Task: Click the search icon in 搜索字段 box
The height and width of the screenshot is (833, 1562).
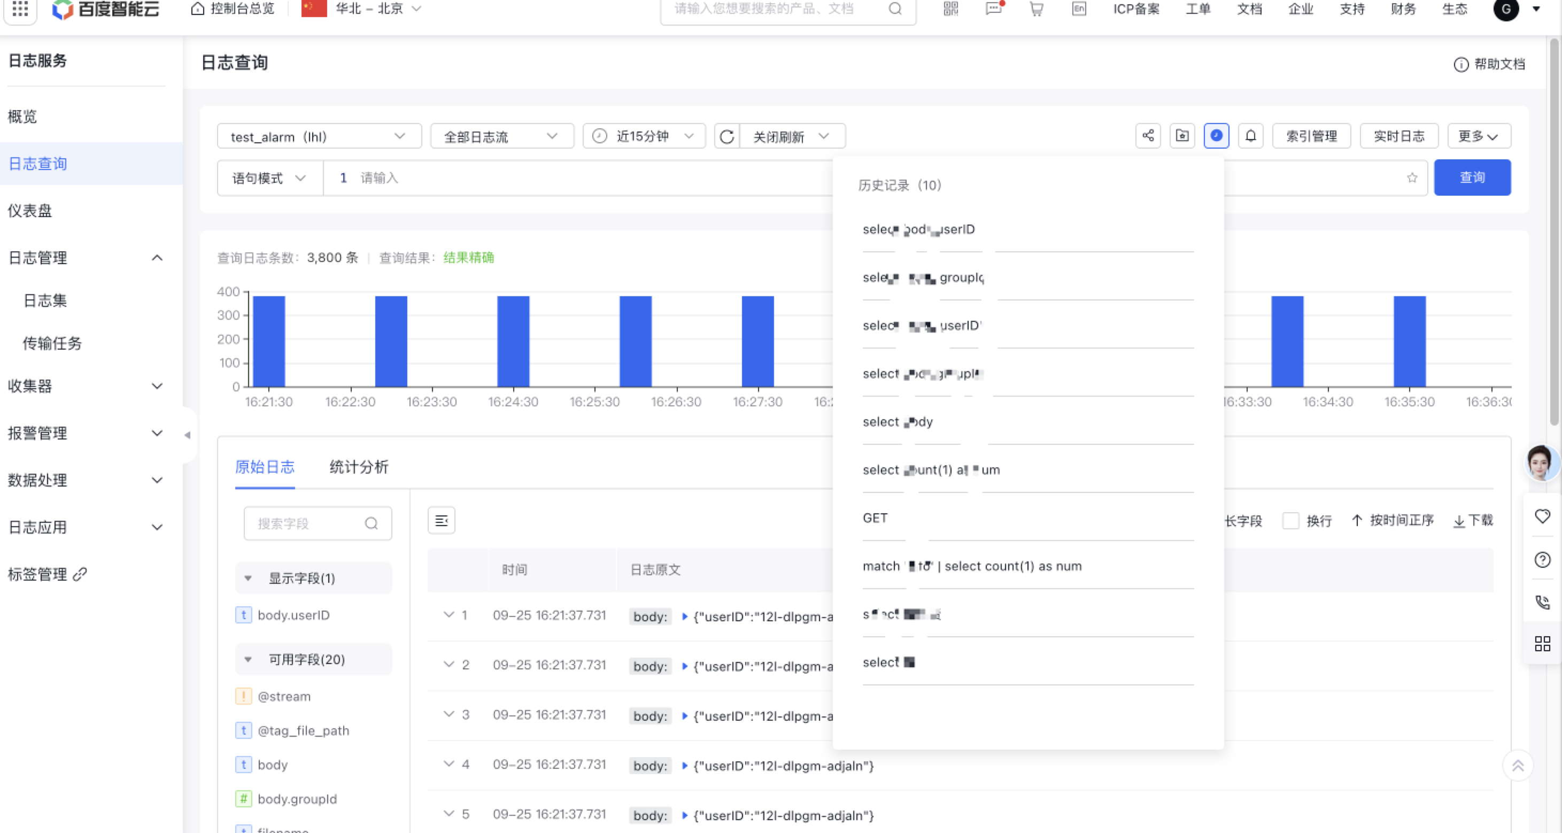Action: point(371,523)
